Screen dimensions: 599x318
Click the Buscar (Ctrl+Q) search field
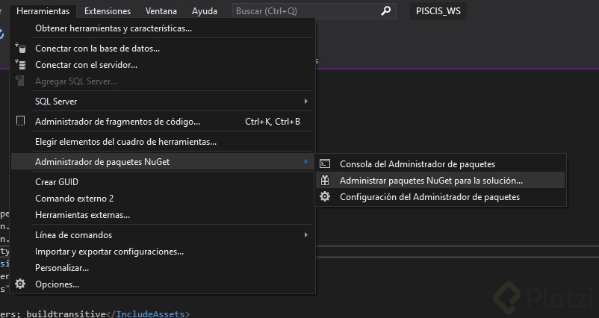coord(314,11)
